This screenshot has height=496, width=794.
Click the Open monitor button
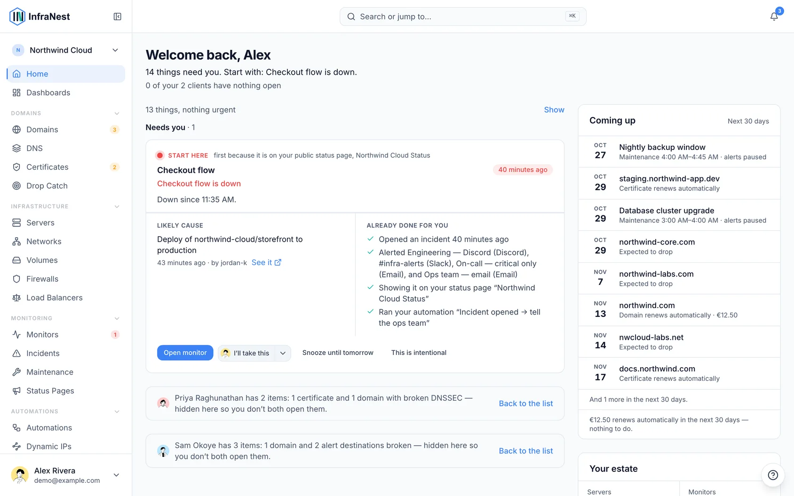coord(185,353)
